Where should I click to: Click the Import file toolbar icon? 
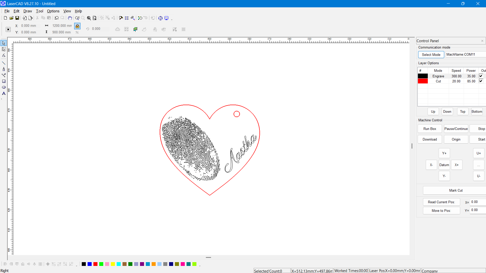point(25,18)
